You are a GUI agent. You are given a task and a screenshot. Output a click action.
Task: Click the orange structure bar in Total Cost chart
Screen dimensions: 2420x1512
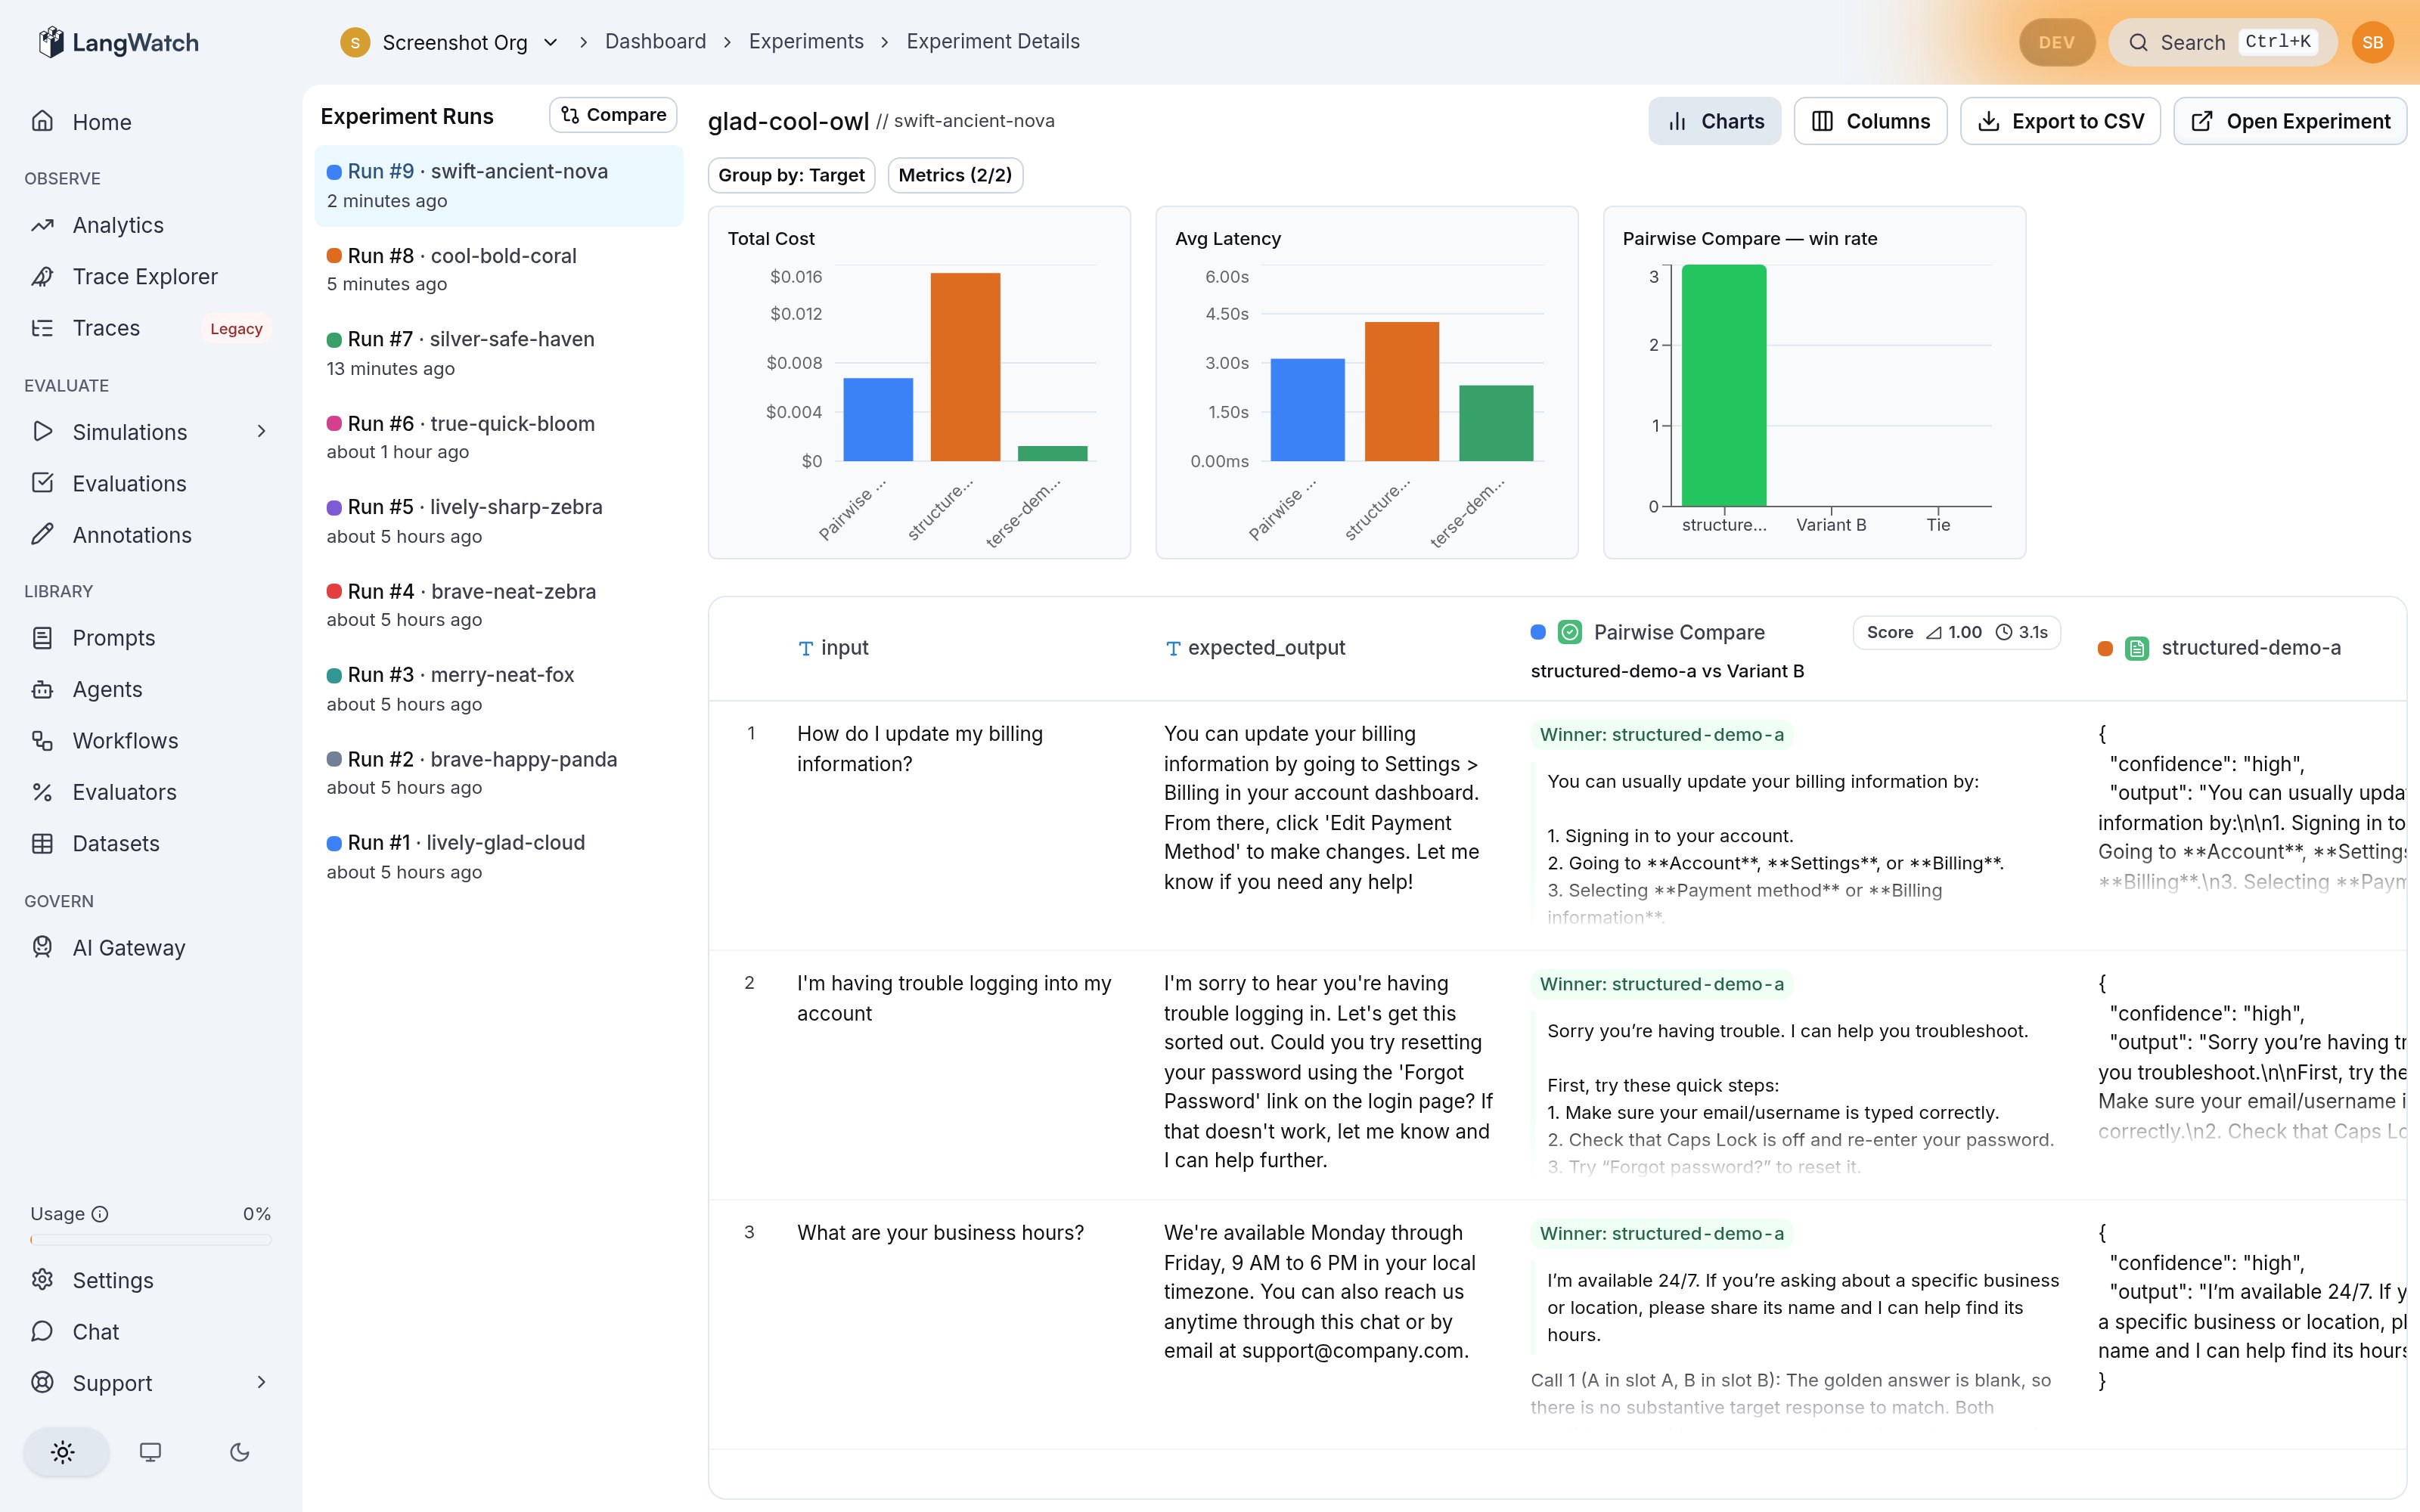pos(965,366)
